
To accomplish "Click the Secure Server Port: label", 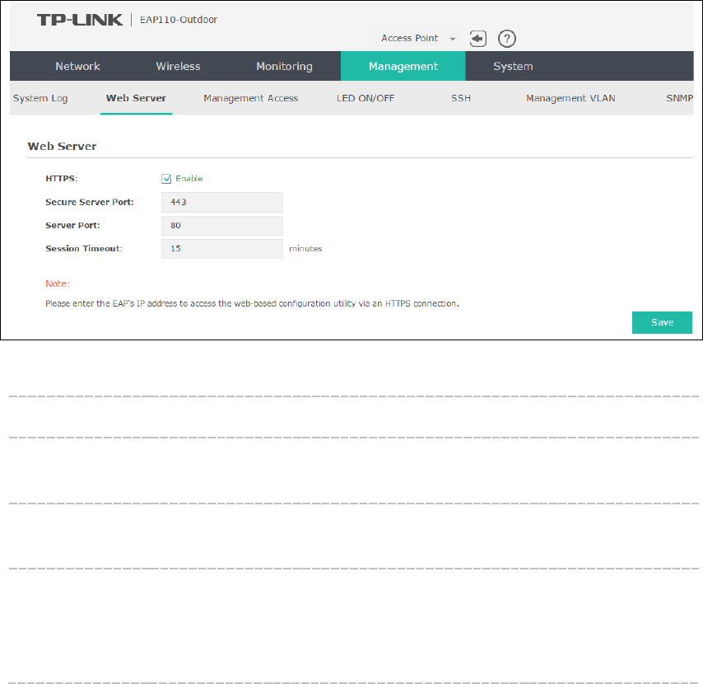I will pos(89,202).
